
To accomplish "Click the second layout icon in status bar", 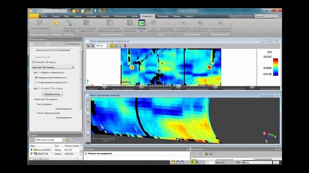I will (x=178, y=162).
